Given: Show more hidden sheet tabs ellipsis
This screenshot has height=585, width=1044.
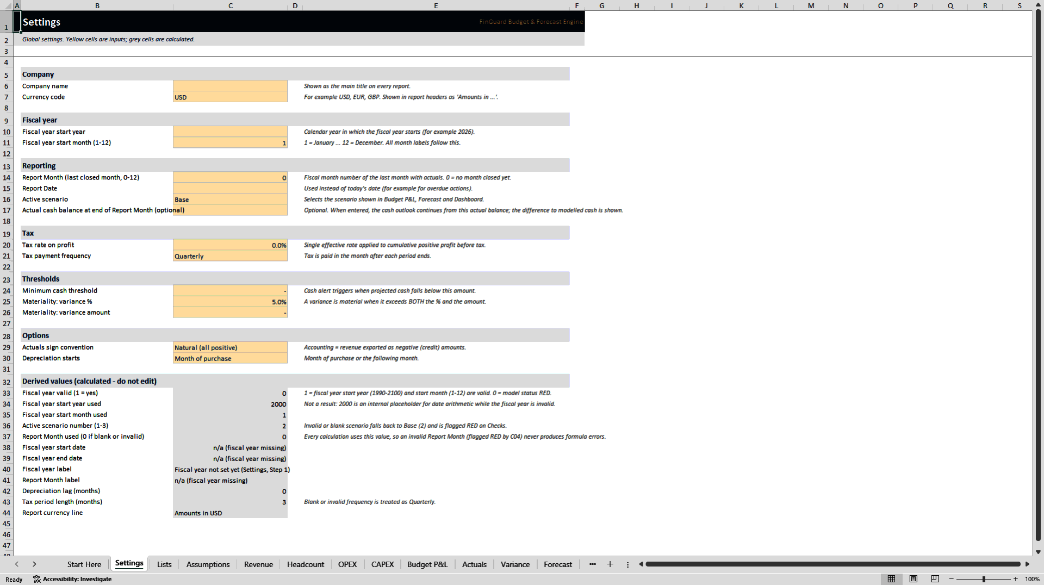Looking at the screenshot, I should (x=593, y=564).
